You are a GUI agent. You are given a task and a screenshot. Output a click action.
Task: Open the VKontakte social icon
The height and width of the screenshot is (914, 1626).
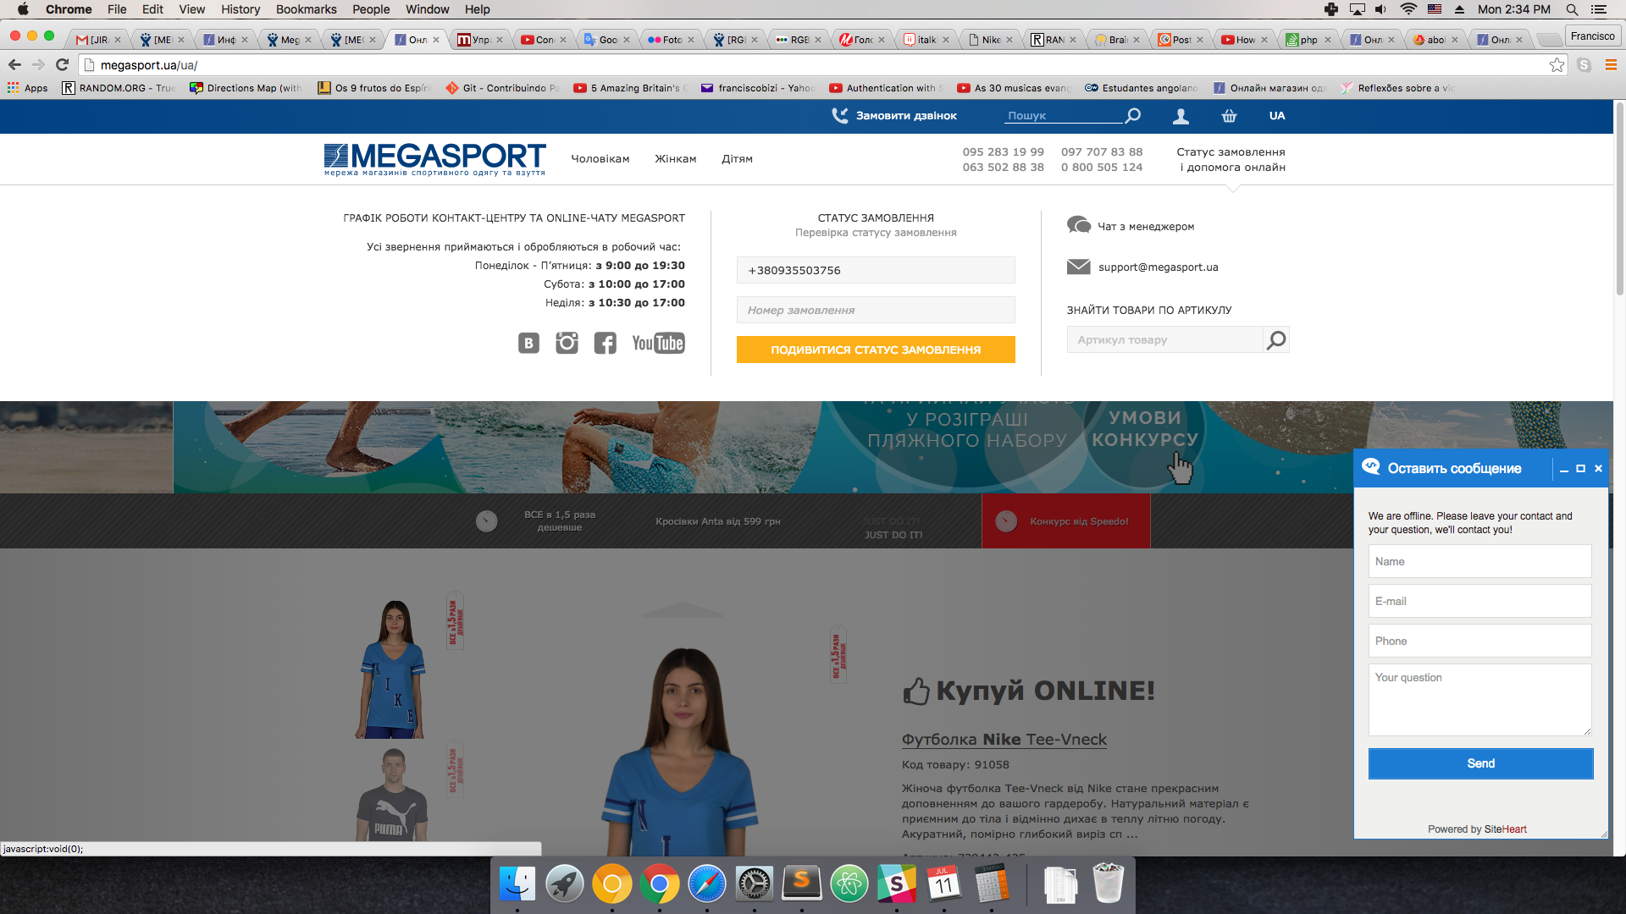pyautogui.click(x=528, y=343)
